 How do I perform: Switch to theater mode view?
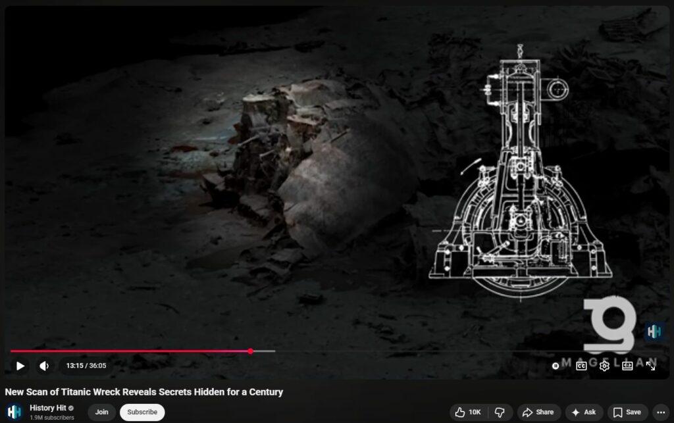click(627, 366)
